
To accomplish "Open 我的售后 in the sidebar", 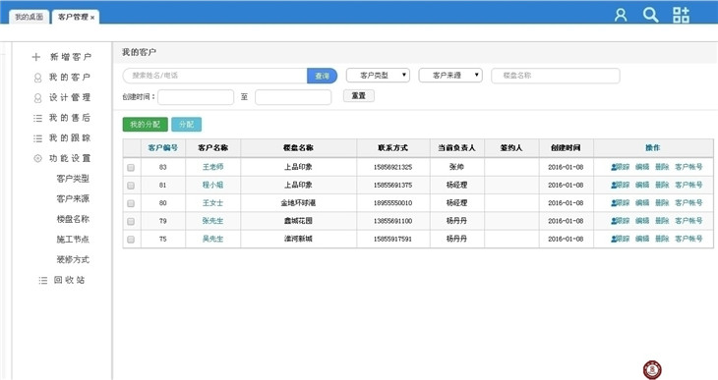I will (x=70, y=118).
